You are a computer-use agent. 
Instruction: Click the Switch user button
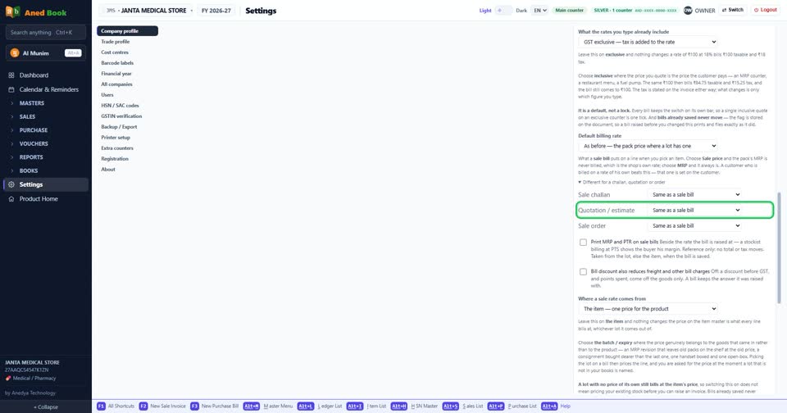[x=733, y=10]
